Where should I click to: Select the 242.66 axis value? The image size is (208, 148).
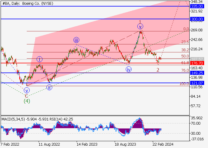(x=197, y=39)
